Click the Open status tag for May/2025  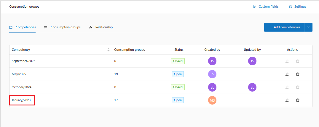178,74
